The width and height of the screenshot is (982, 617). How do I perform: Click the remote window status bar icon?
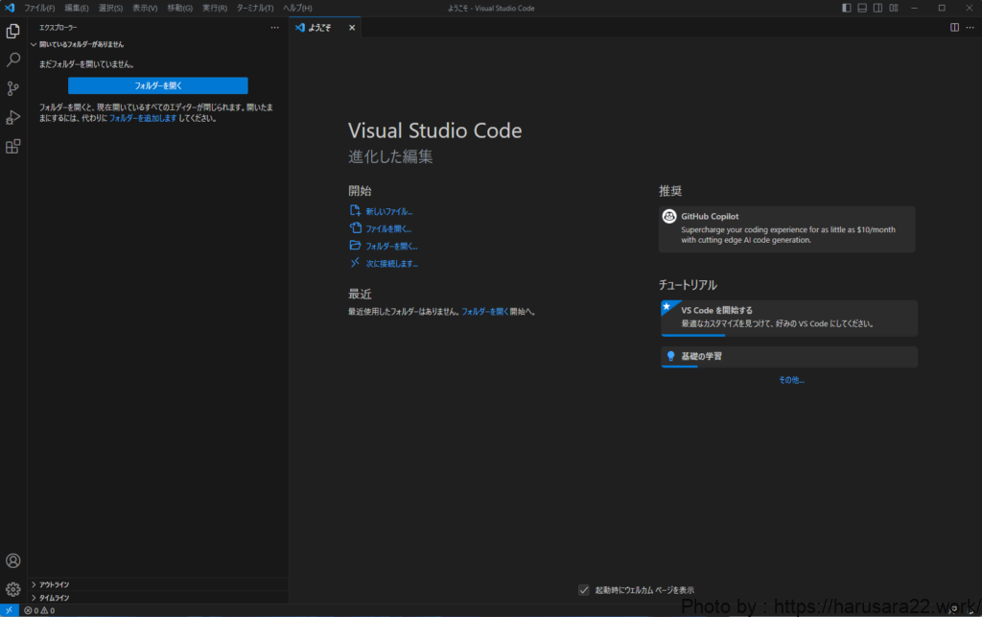pyautogui.click(x=9, y=610)
